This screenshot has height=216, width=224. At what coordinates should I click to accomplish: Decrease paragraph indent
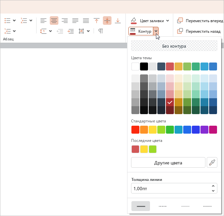coord(60,31)
